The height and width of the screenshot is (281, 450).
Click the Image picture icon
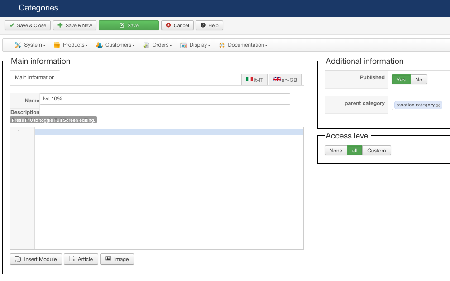pos(108,259)
